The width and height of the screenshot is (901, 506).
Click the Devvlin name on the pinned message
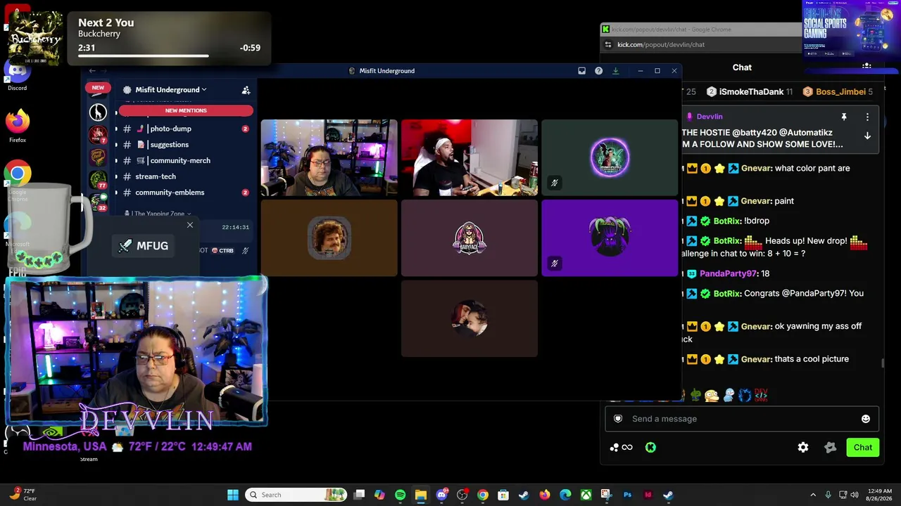[x=710, y=117]
